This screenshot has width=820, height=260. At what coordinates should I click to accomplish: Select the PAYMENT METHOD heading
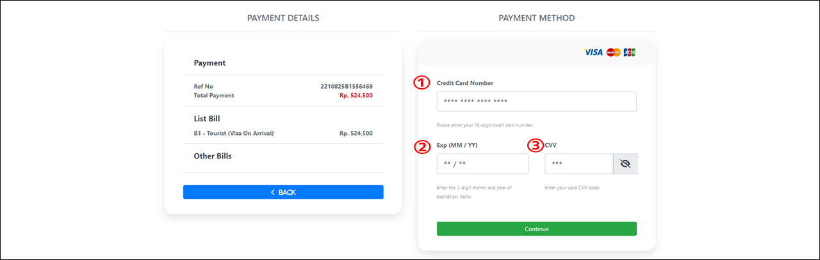(537, 18)
